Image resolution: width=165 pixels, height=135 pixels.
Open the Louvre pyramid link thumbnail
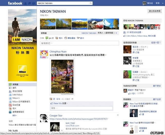(55, 126)
